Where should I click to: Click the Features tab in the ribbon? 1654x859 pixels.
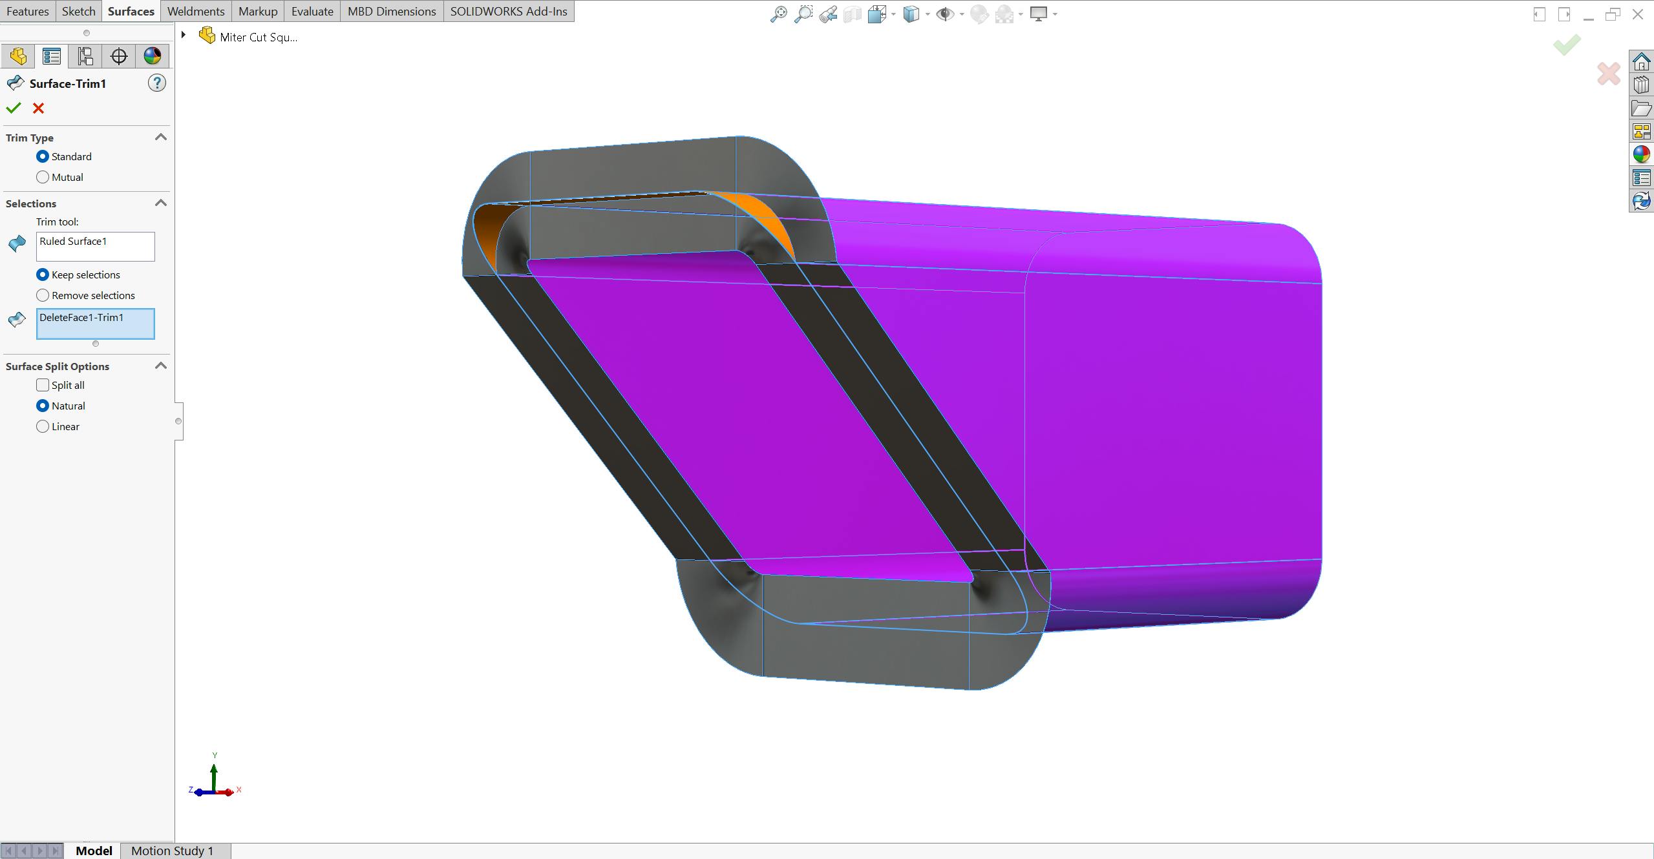[x=27, y=11]
